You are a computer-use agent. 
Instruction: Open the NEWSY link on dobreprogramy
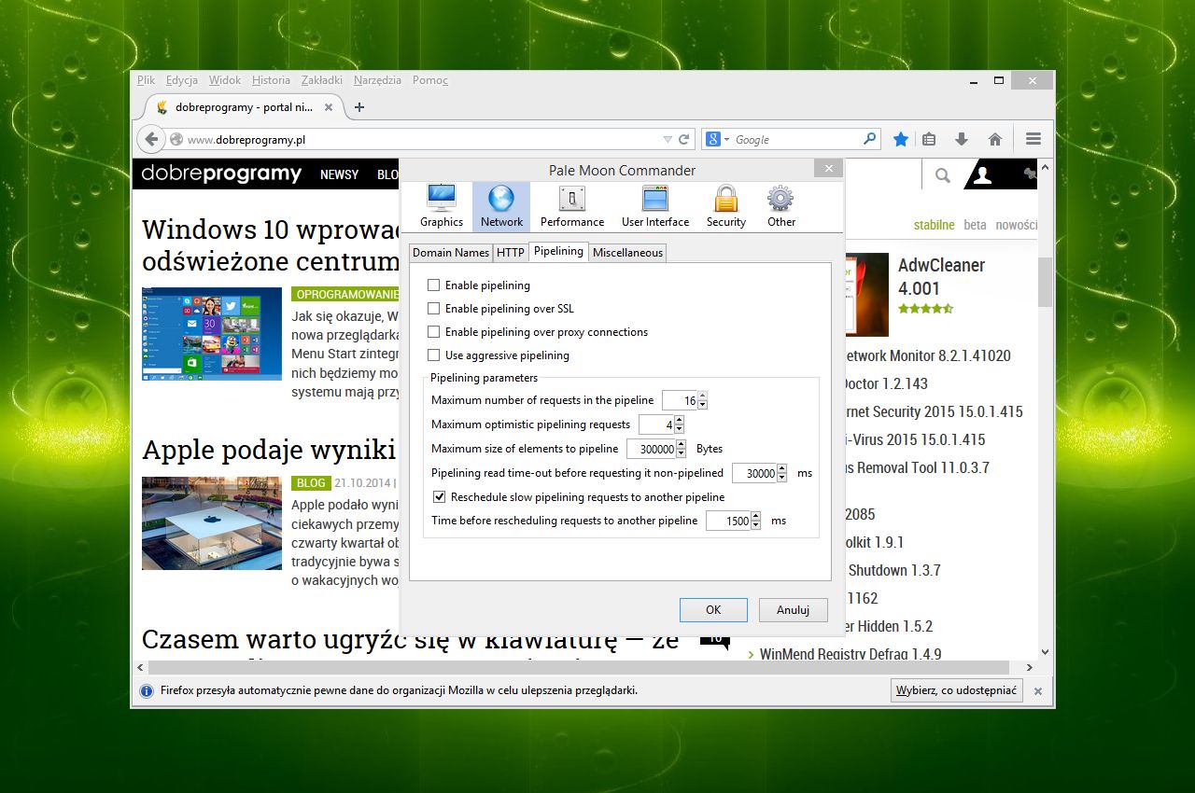click(x=339, y=174)
